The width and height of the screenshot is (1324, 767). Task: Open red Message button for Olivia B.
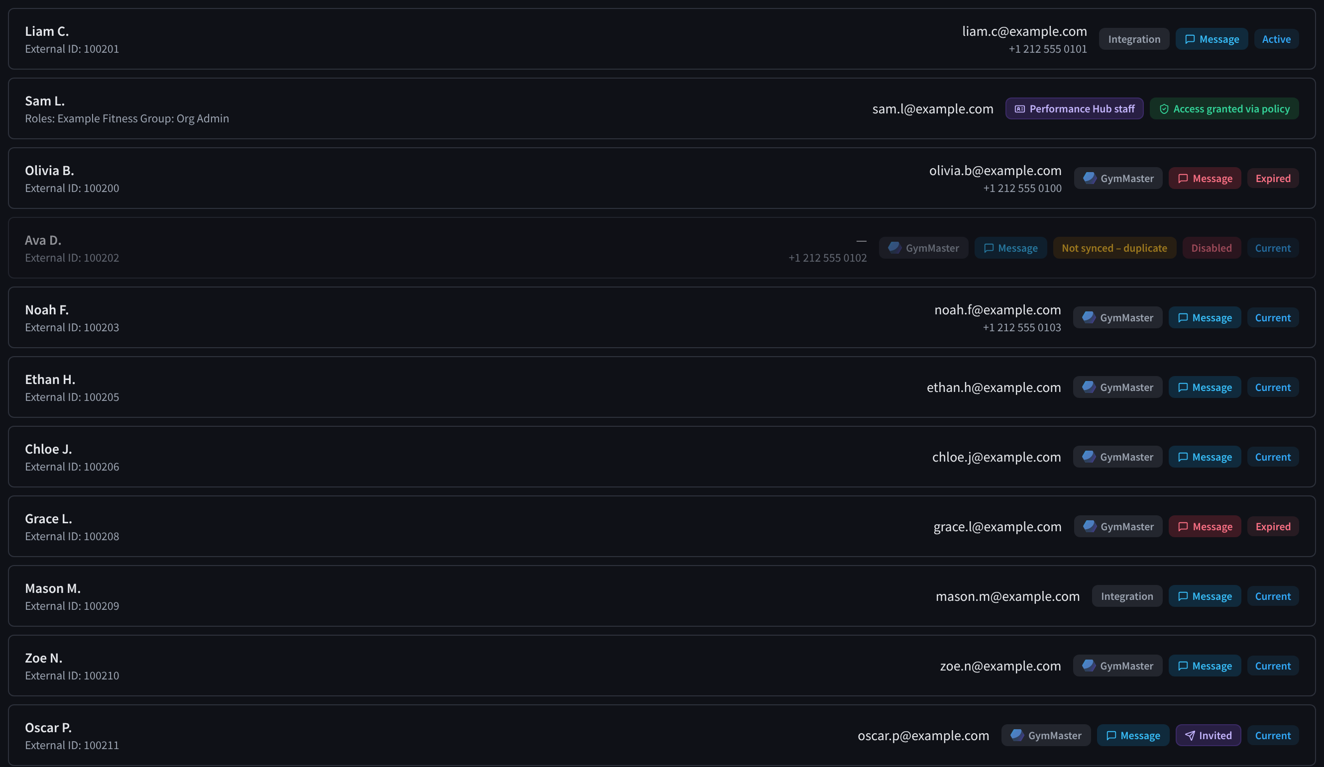(1205, 179)
